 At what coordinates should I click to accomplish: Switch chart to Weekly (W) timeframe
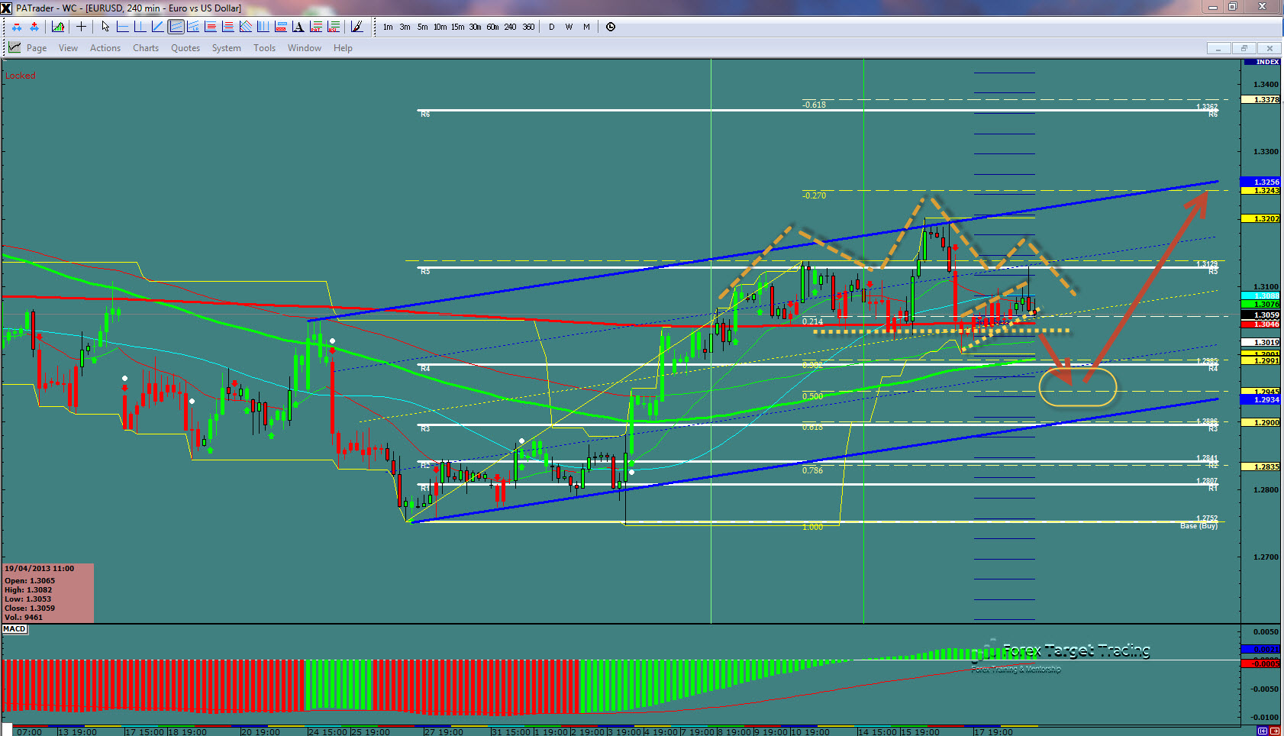569,27
